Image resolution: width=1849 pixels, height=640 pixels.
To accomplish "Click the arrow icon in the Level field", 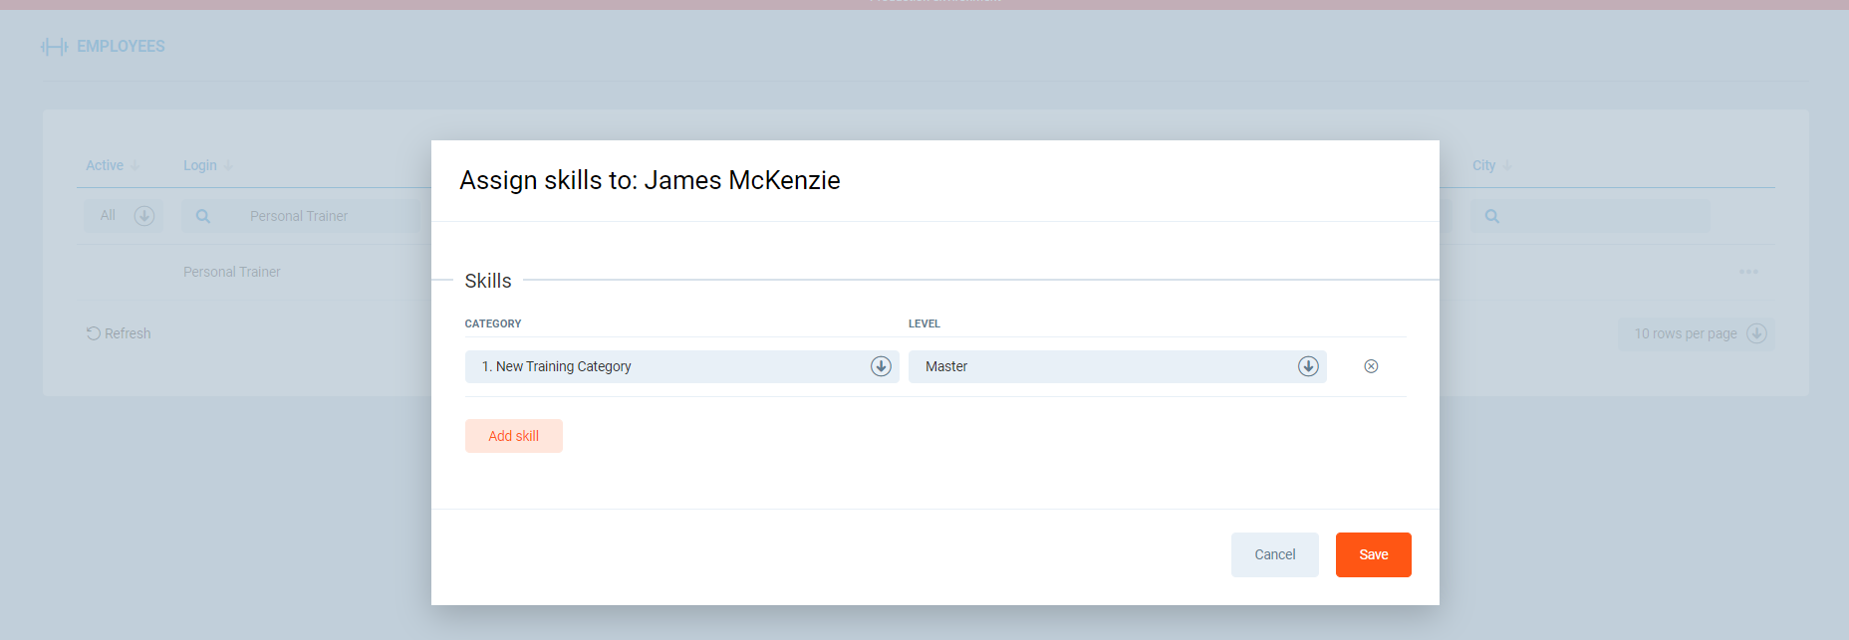I will coord(1308,366).
